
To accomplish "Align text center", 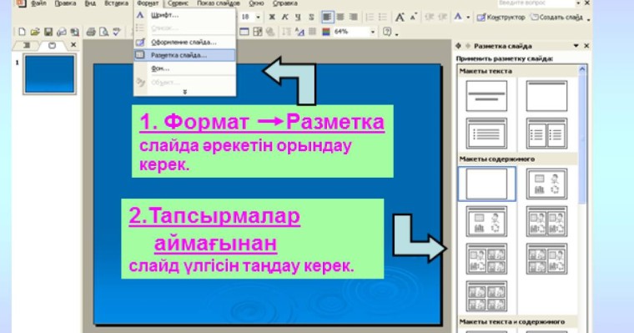I will pos(340,17).
